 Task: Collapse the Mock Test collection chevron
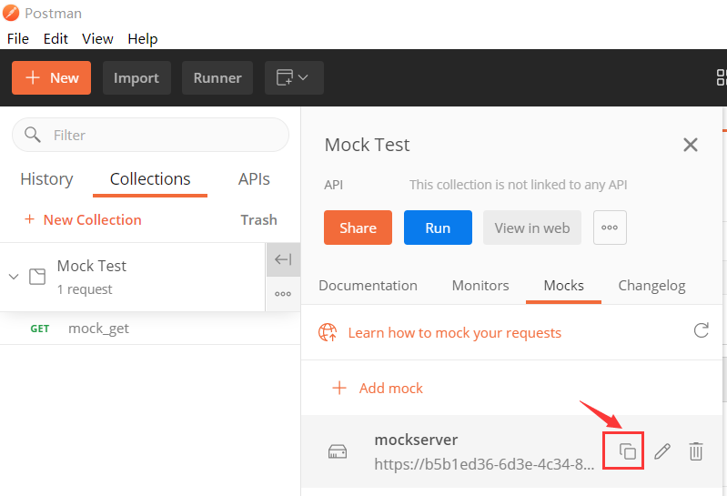point(14,276)
